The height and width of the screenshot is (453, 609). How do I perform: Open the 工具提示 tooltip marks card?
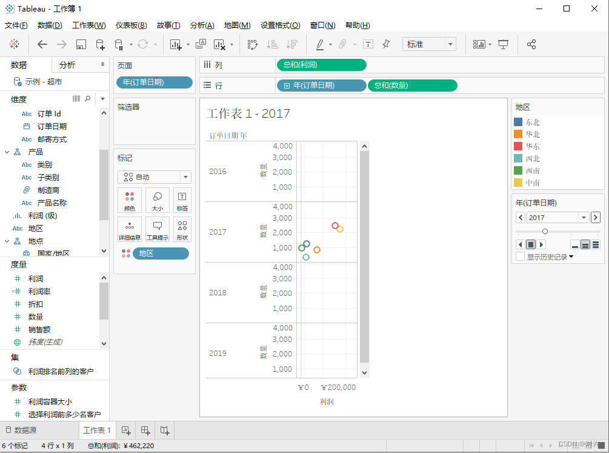coord(158,229)
